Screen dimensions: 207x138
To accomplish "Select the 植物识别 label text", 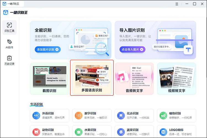I will [175, 113].
